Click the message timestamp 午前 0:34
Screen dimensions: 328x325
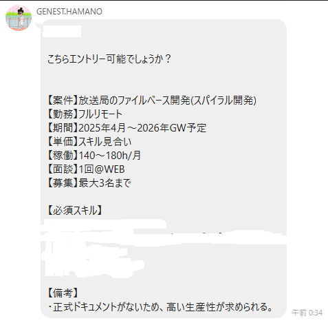(307, 313)
